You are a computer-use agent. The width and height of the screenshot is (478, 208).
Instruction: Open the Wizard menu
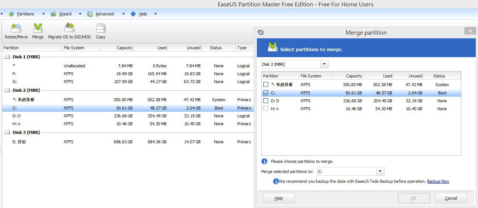point(65,14)
